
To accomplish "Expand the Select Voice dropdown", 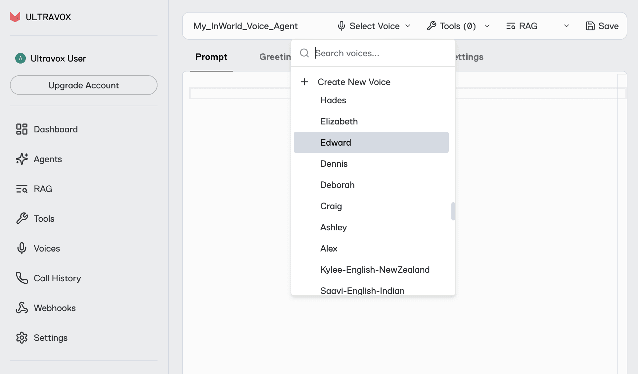I will pyautogui.click(x=374, y=26).
